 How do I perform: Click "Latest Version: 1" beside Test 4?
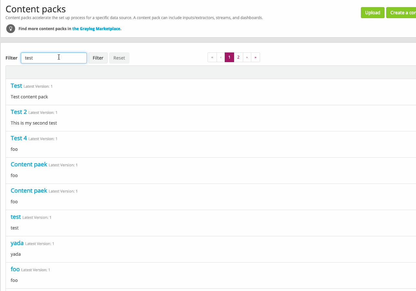click(x=43, y=139)
